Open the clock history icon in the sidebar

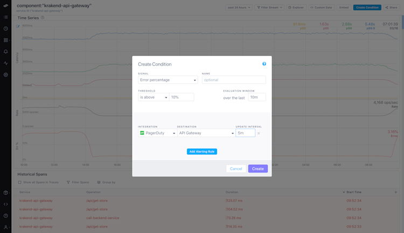[x=6, y=29]
